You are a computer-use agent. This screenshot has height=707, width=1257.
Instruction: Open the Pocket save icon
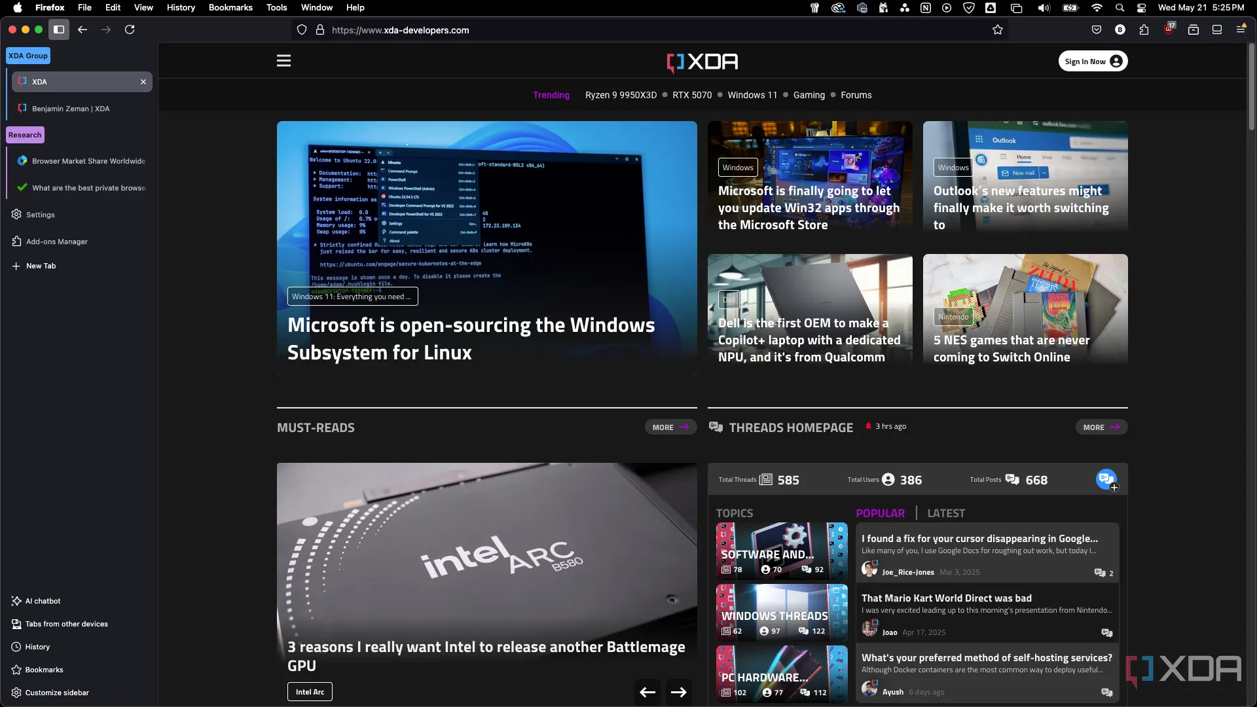coord(1097,30)
